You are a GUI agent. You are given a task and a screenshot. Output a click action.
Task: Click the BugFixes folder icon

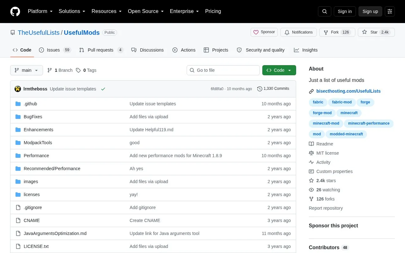18,117
